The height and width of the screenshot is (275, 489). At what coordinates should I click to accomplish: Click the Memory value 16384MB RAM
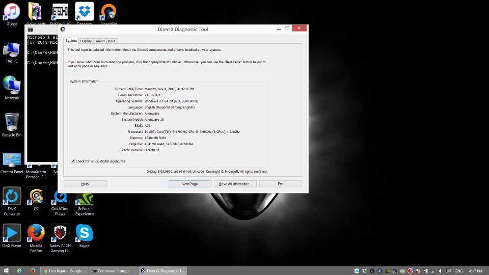click(x=155, y=138)
